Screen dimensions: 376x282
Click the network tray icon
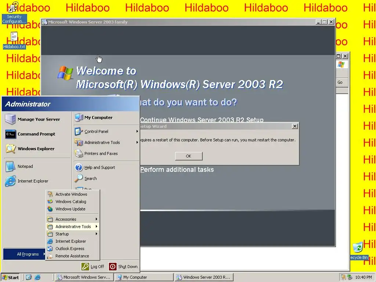click(350, 277)
